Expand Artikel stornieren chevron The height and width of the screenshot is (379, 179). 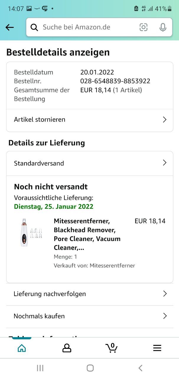pos(165,120)
